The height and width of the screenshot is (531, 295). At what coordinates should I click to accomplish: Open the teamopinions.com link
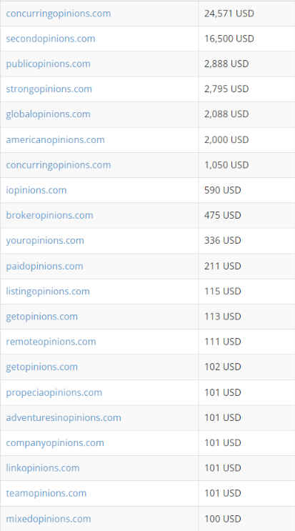point(46,493)
